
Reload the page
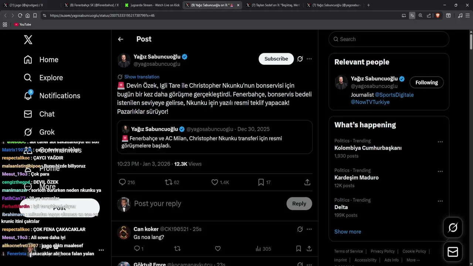20,16
